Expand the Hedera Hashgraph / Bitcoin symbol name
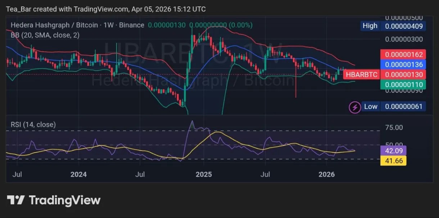Screen dimensions: 439x218 click(x=54, y=25)
